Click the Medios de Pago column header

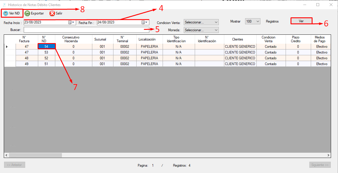click(321, 39)
